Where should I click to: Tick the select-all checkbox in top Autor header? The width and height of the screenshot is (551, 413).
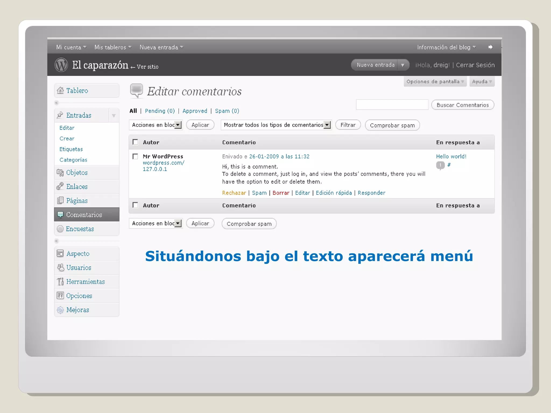135,142
